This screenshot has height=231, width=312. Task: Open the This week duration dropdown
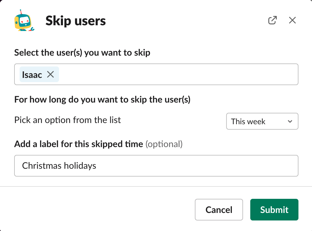262,121
